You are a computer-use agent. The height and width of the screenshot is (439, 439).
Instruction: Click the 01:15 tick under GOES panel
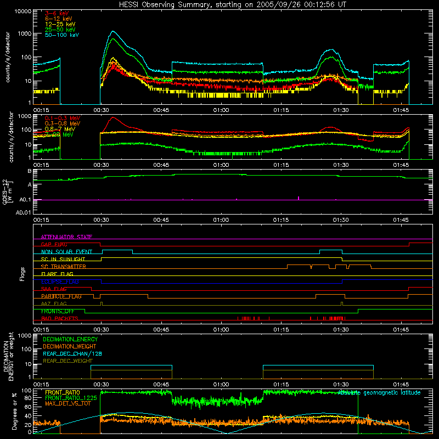281,220
